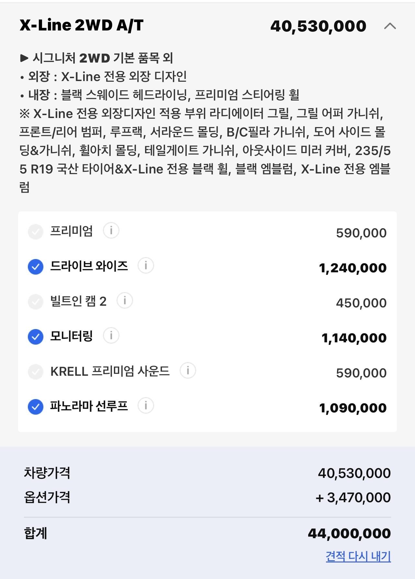Click the 드라이브 와이즈 option label
415x579 pixels.
pyautogui.click(x=89, y=266)
